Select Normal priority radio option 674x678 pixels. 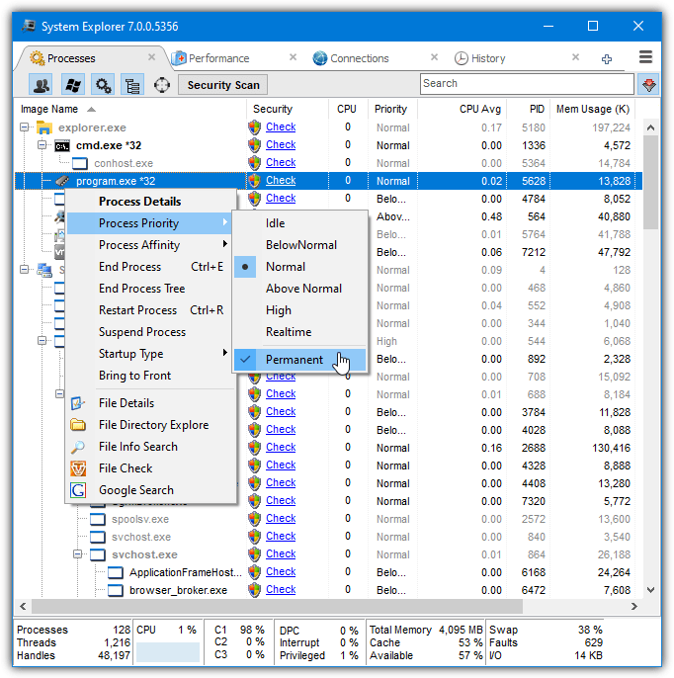[x=300, y=267]
